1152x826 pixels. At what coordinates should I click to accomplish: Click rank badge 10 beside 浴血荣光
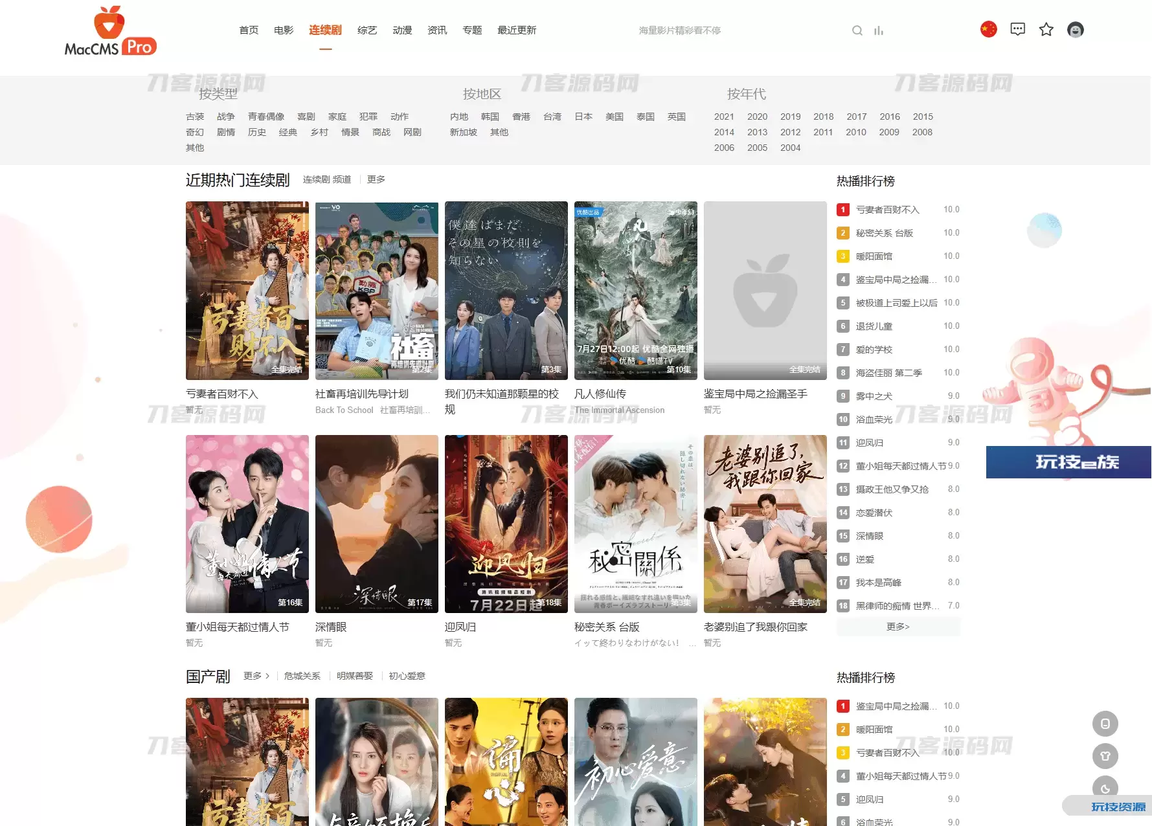[x=842, y=419]
